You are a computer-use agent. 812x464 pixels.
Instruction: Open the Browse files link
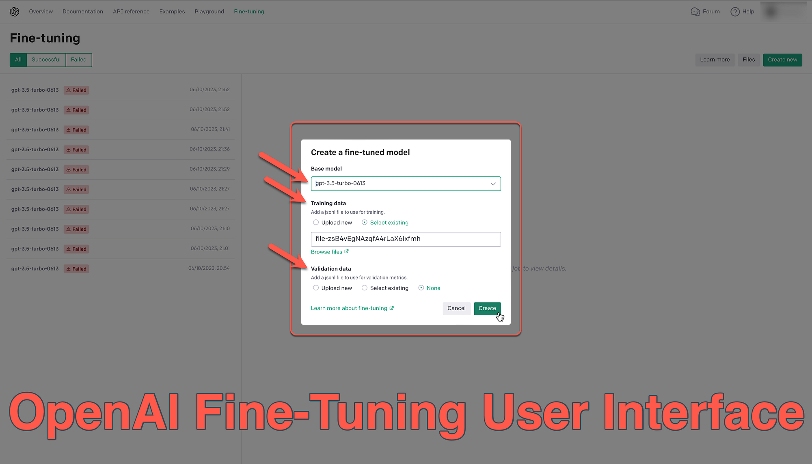point(327,251)
